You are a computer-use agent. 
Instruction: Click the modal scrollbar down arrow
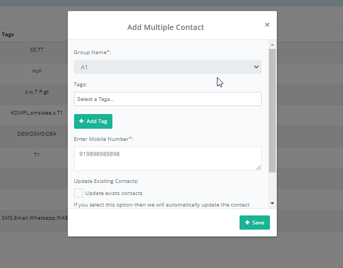(x=272, y=203)
